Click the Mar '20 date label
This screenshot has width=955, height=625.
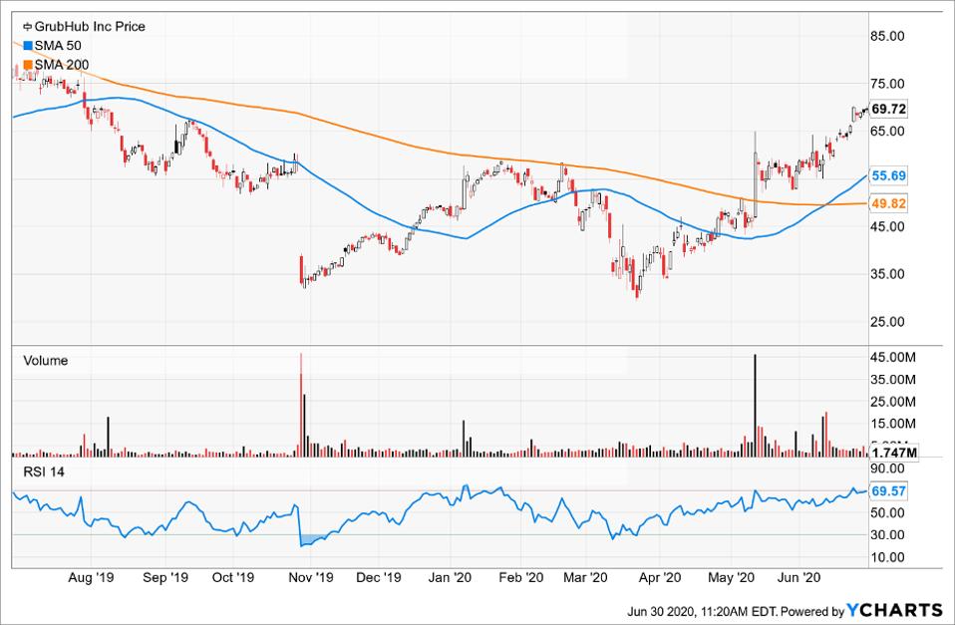tap(585, 578)
